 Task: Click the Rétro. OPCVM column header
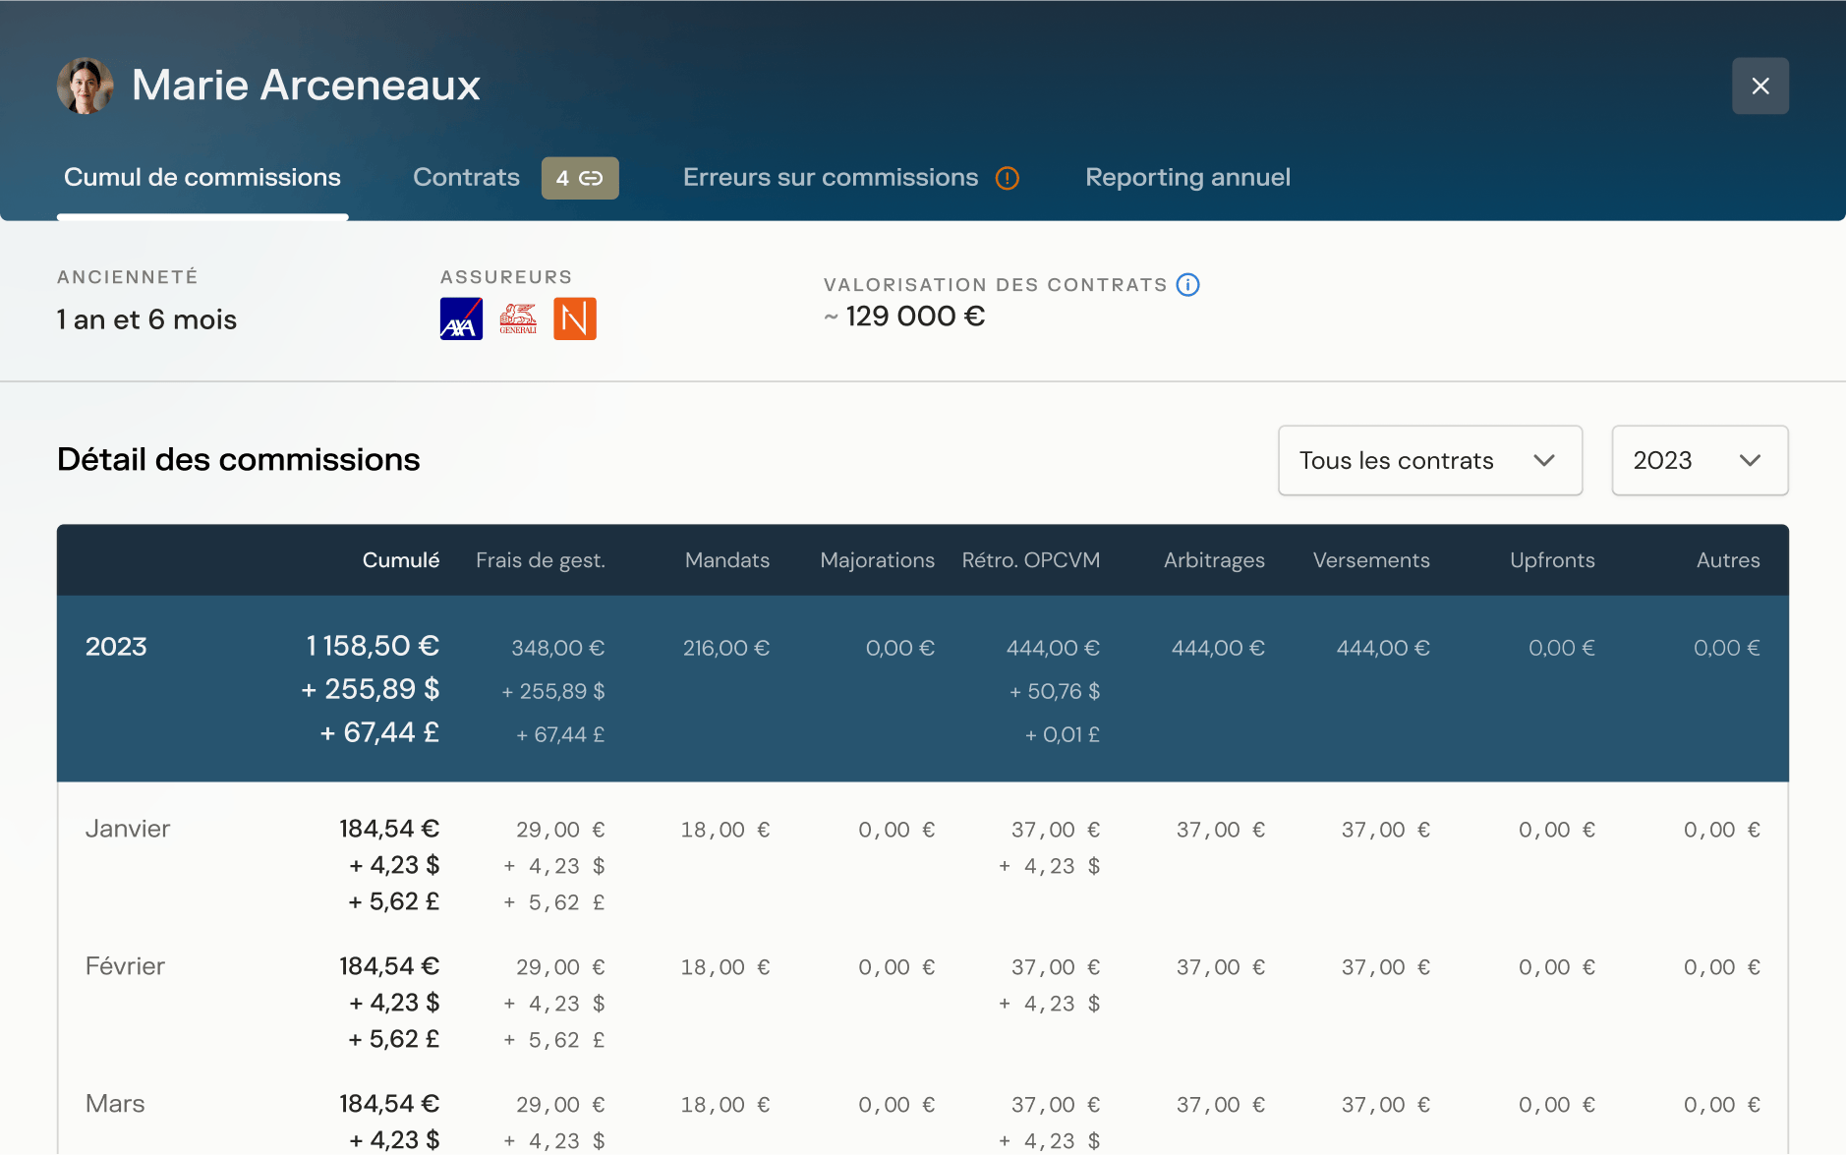1030,560
